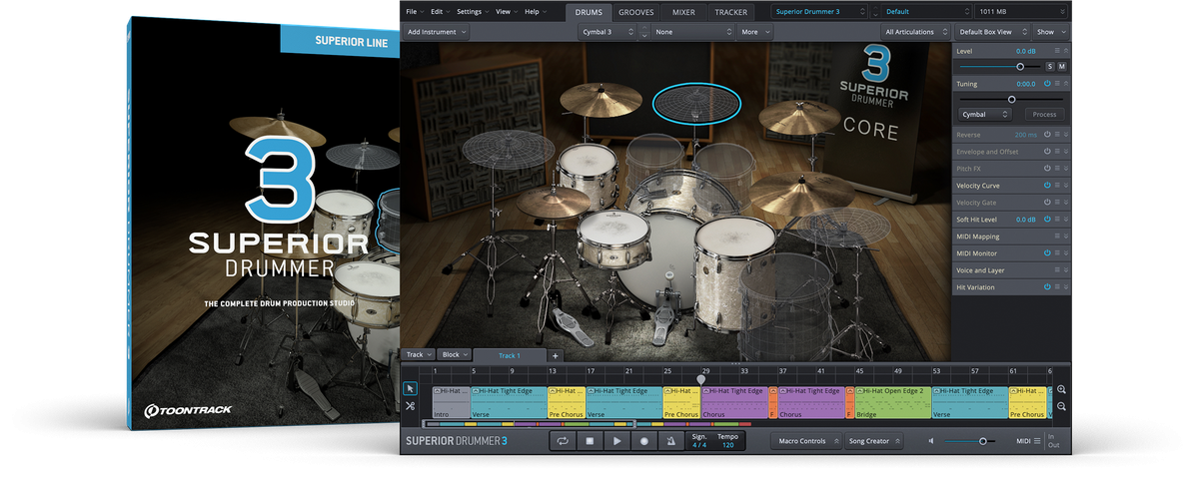Select the arrow pointer tool
The height and width of the screenshot is (487, 1199).
(x=410, y=389)
